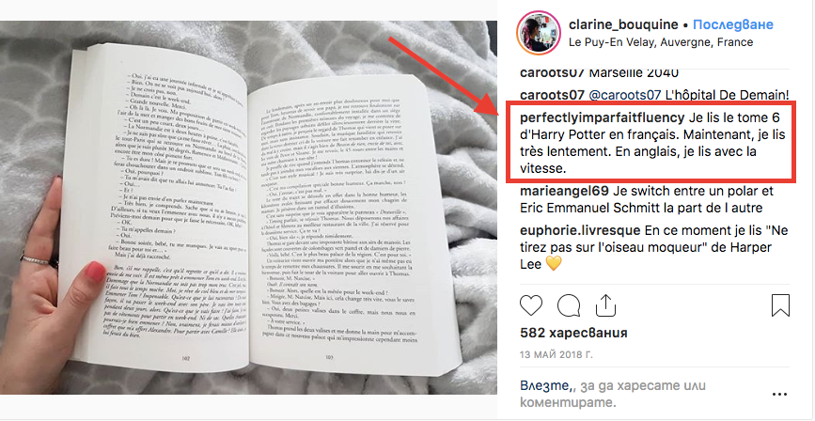The width and height of the screenshot is (815, 421).
Task: Save the post with the bookmark icon
Action: (781, 305)
